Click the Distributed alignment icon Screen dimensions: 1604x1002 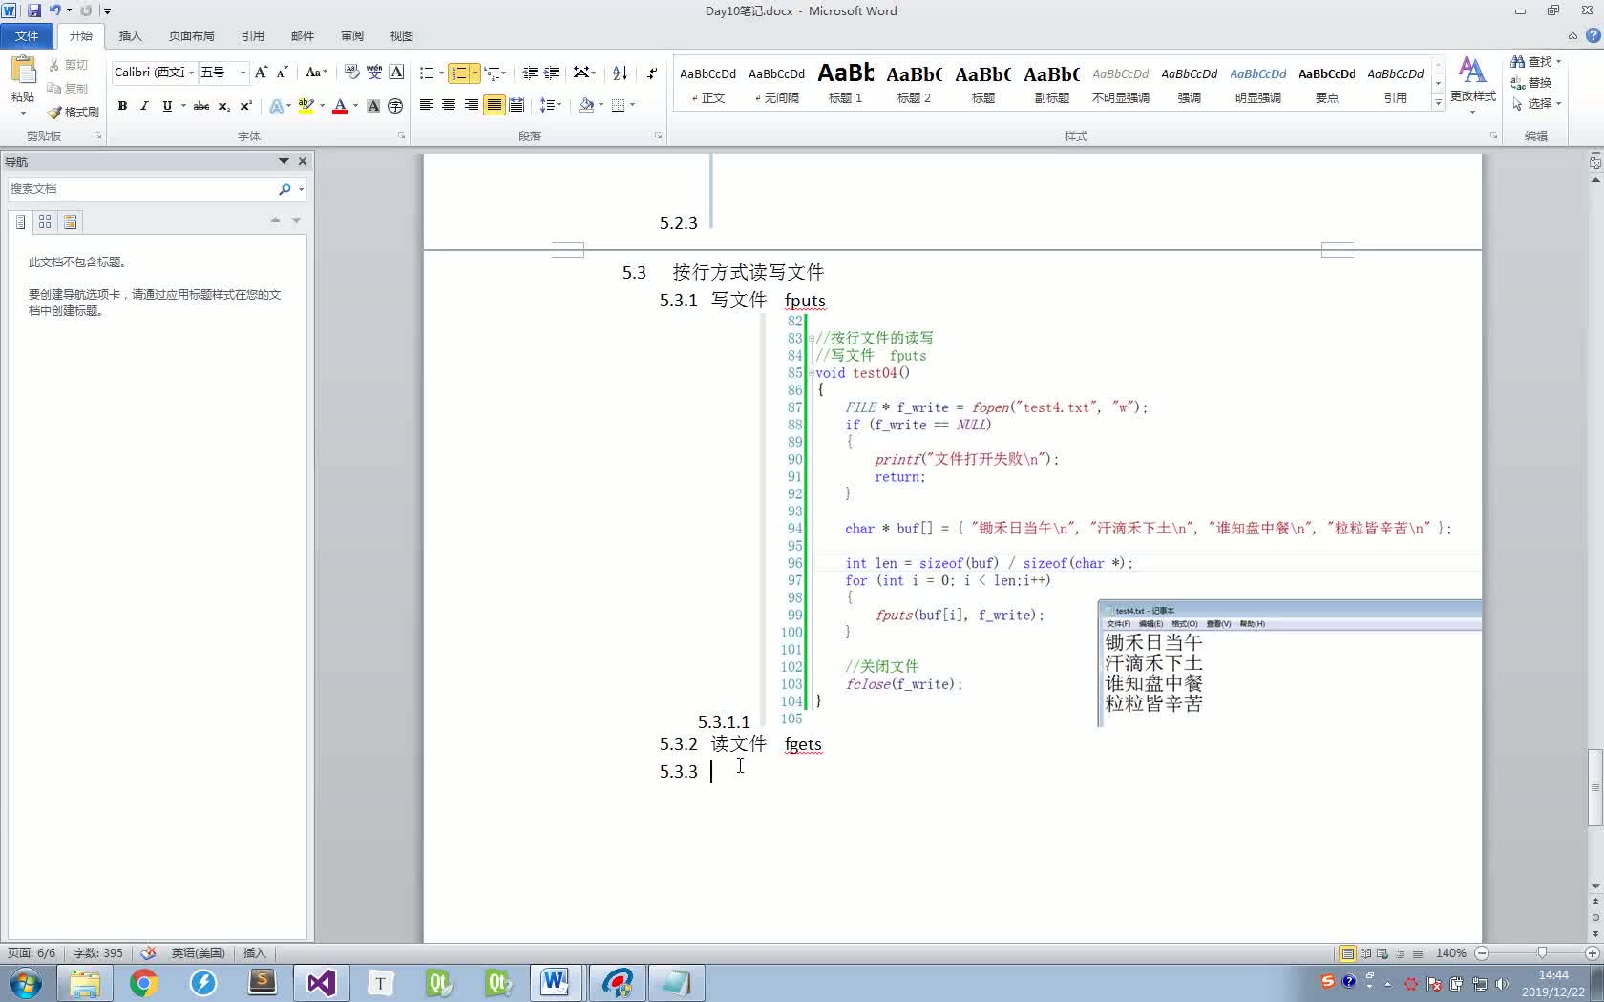pos(517,105)
